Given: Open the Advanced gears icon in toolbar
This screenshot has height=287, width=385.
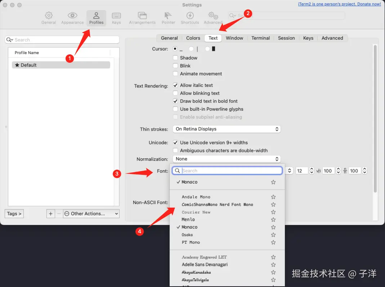Looking at the screenshot, I should click(213, 16).
